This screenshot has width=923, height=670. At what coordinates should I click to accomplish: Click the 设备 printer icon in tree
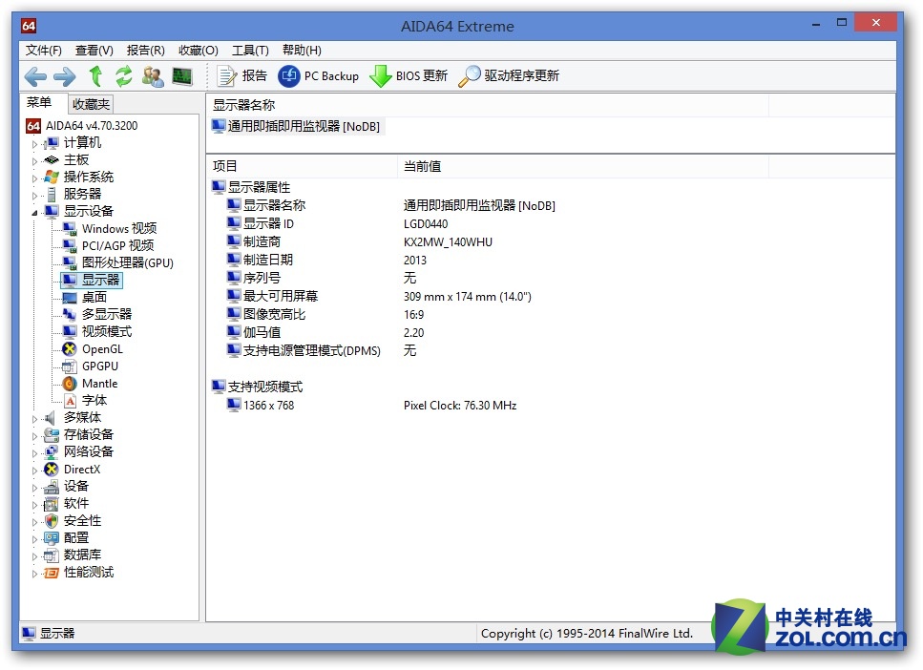click(x=52, y=487)
